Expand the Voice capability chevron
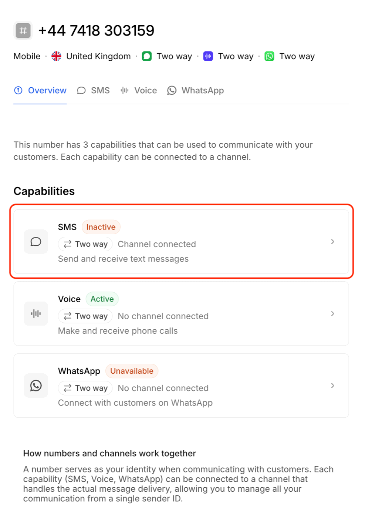The height and width of the screenshot is (518, 365). (x=332, y=314)
